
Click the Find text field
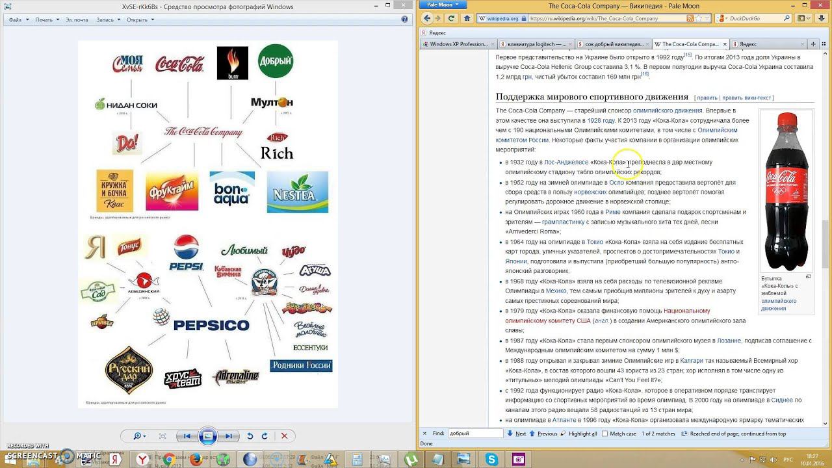(x=475, y=434)
